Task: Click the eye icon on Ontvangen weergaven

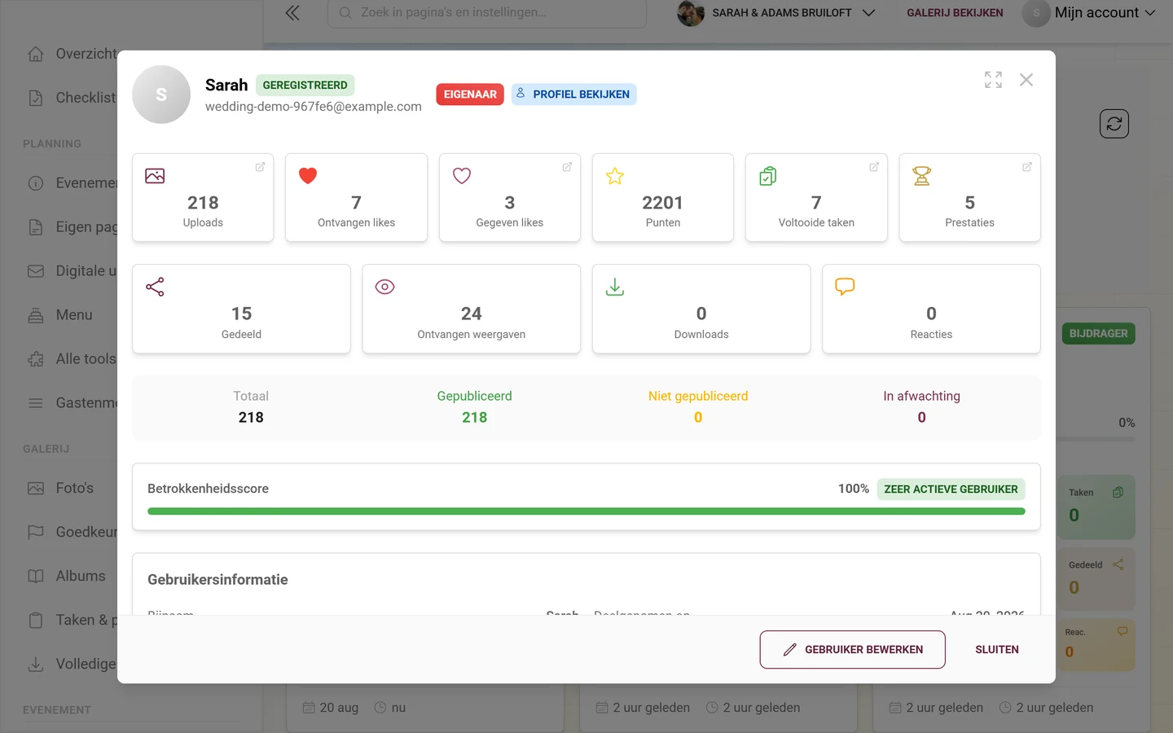Action: click(x=384, y=287)
